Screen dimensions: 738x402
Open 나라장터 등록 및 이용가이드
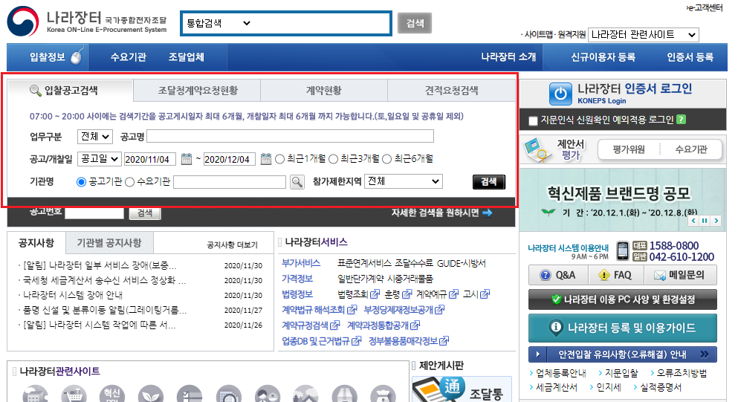[623, 328]
